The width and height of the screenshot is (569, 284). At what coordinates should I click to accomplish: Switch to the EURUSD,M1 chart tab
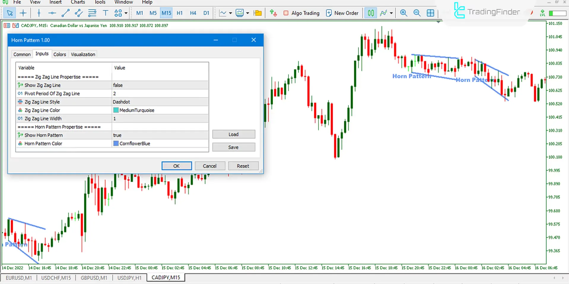(x=18, y=277)
